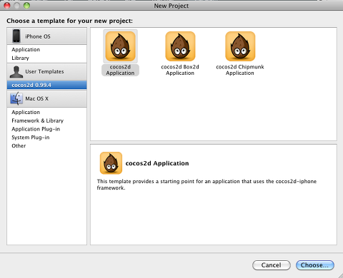Click the Mac OS X section header
Image resolution: width=343 pixels, height=278 pixels.
(47, 98)
